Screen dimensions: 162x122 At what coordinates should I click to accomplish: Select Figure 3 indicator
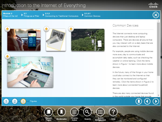[x=23, y=101]
